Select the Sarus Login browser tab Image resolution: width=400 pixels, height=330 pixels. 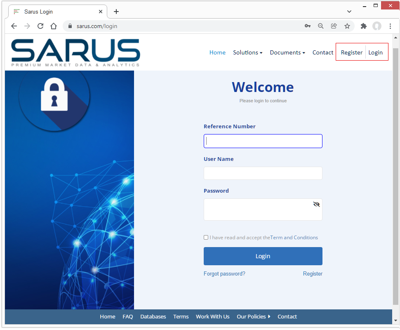54,12
